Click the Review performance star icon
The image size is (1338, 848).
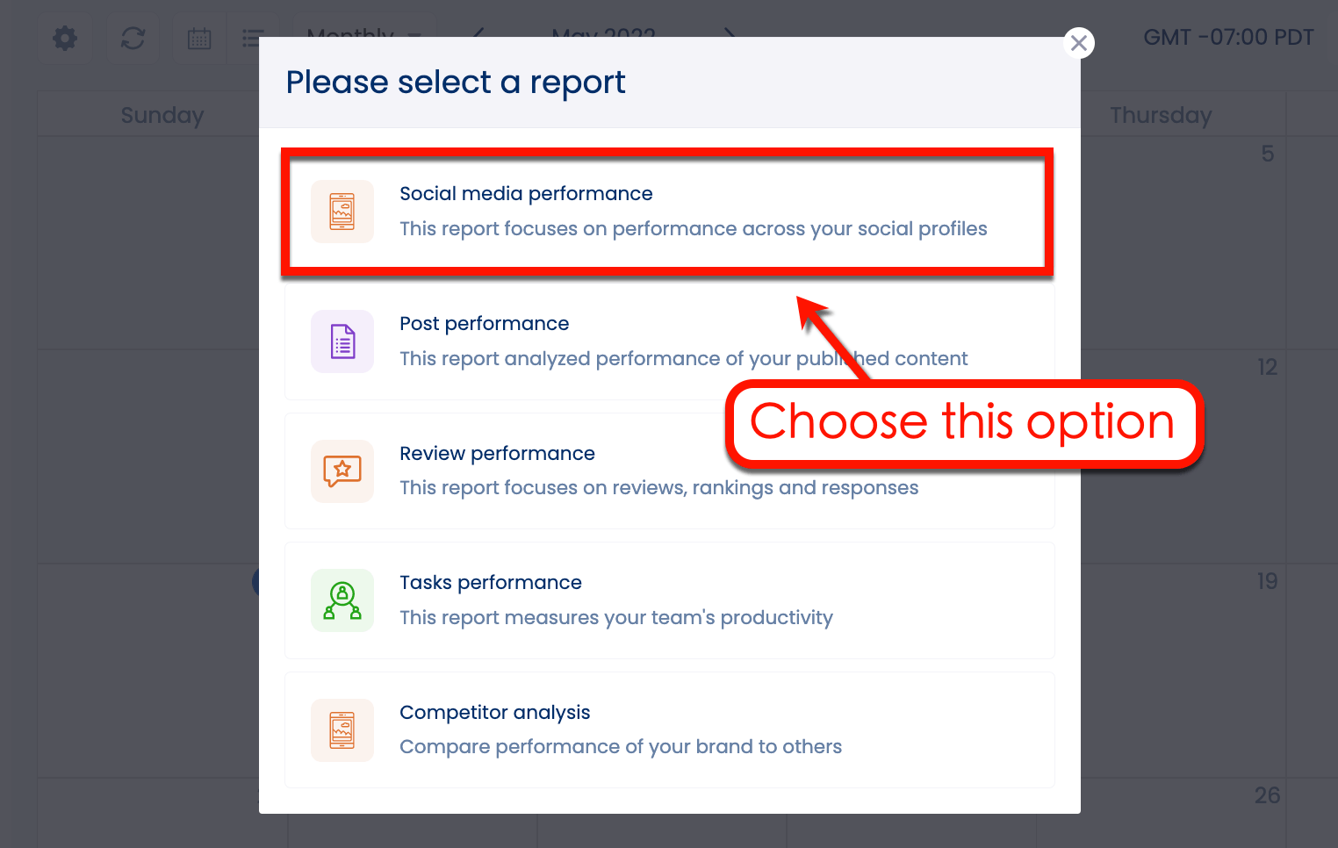(x=342, y=471)
